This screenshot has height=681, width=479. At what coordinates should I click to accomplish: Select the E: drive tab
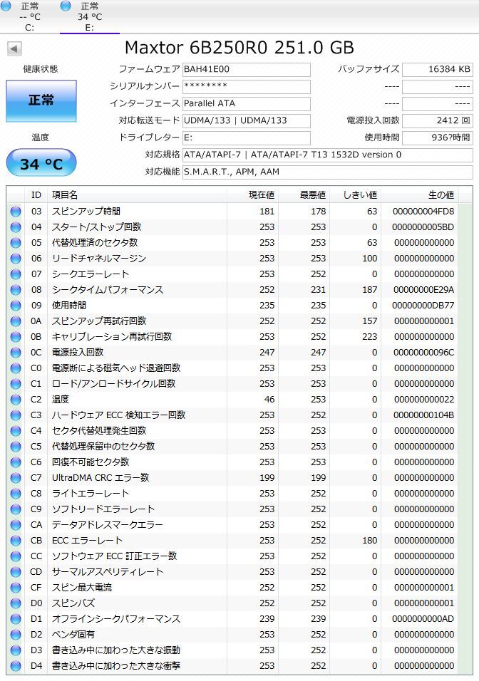90,16
